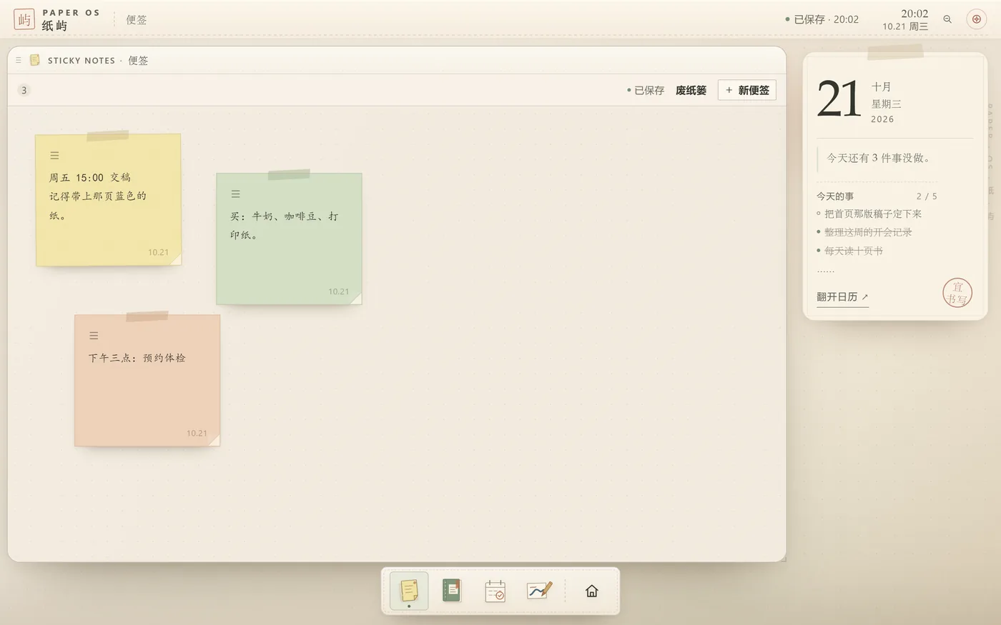This screenshot has height=625, width=1001.
Task: Uncheck the 每天读十页书 bullet
Action: (819, 251)
